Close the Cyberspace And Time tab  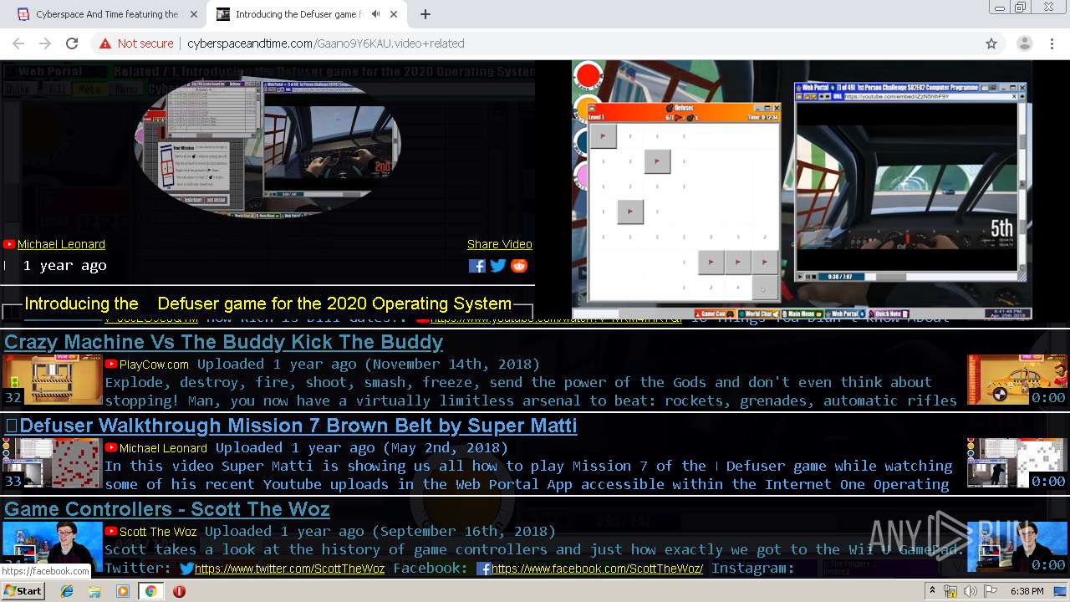point(194,14)
